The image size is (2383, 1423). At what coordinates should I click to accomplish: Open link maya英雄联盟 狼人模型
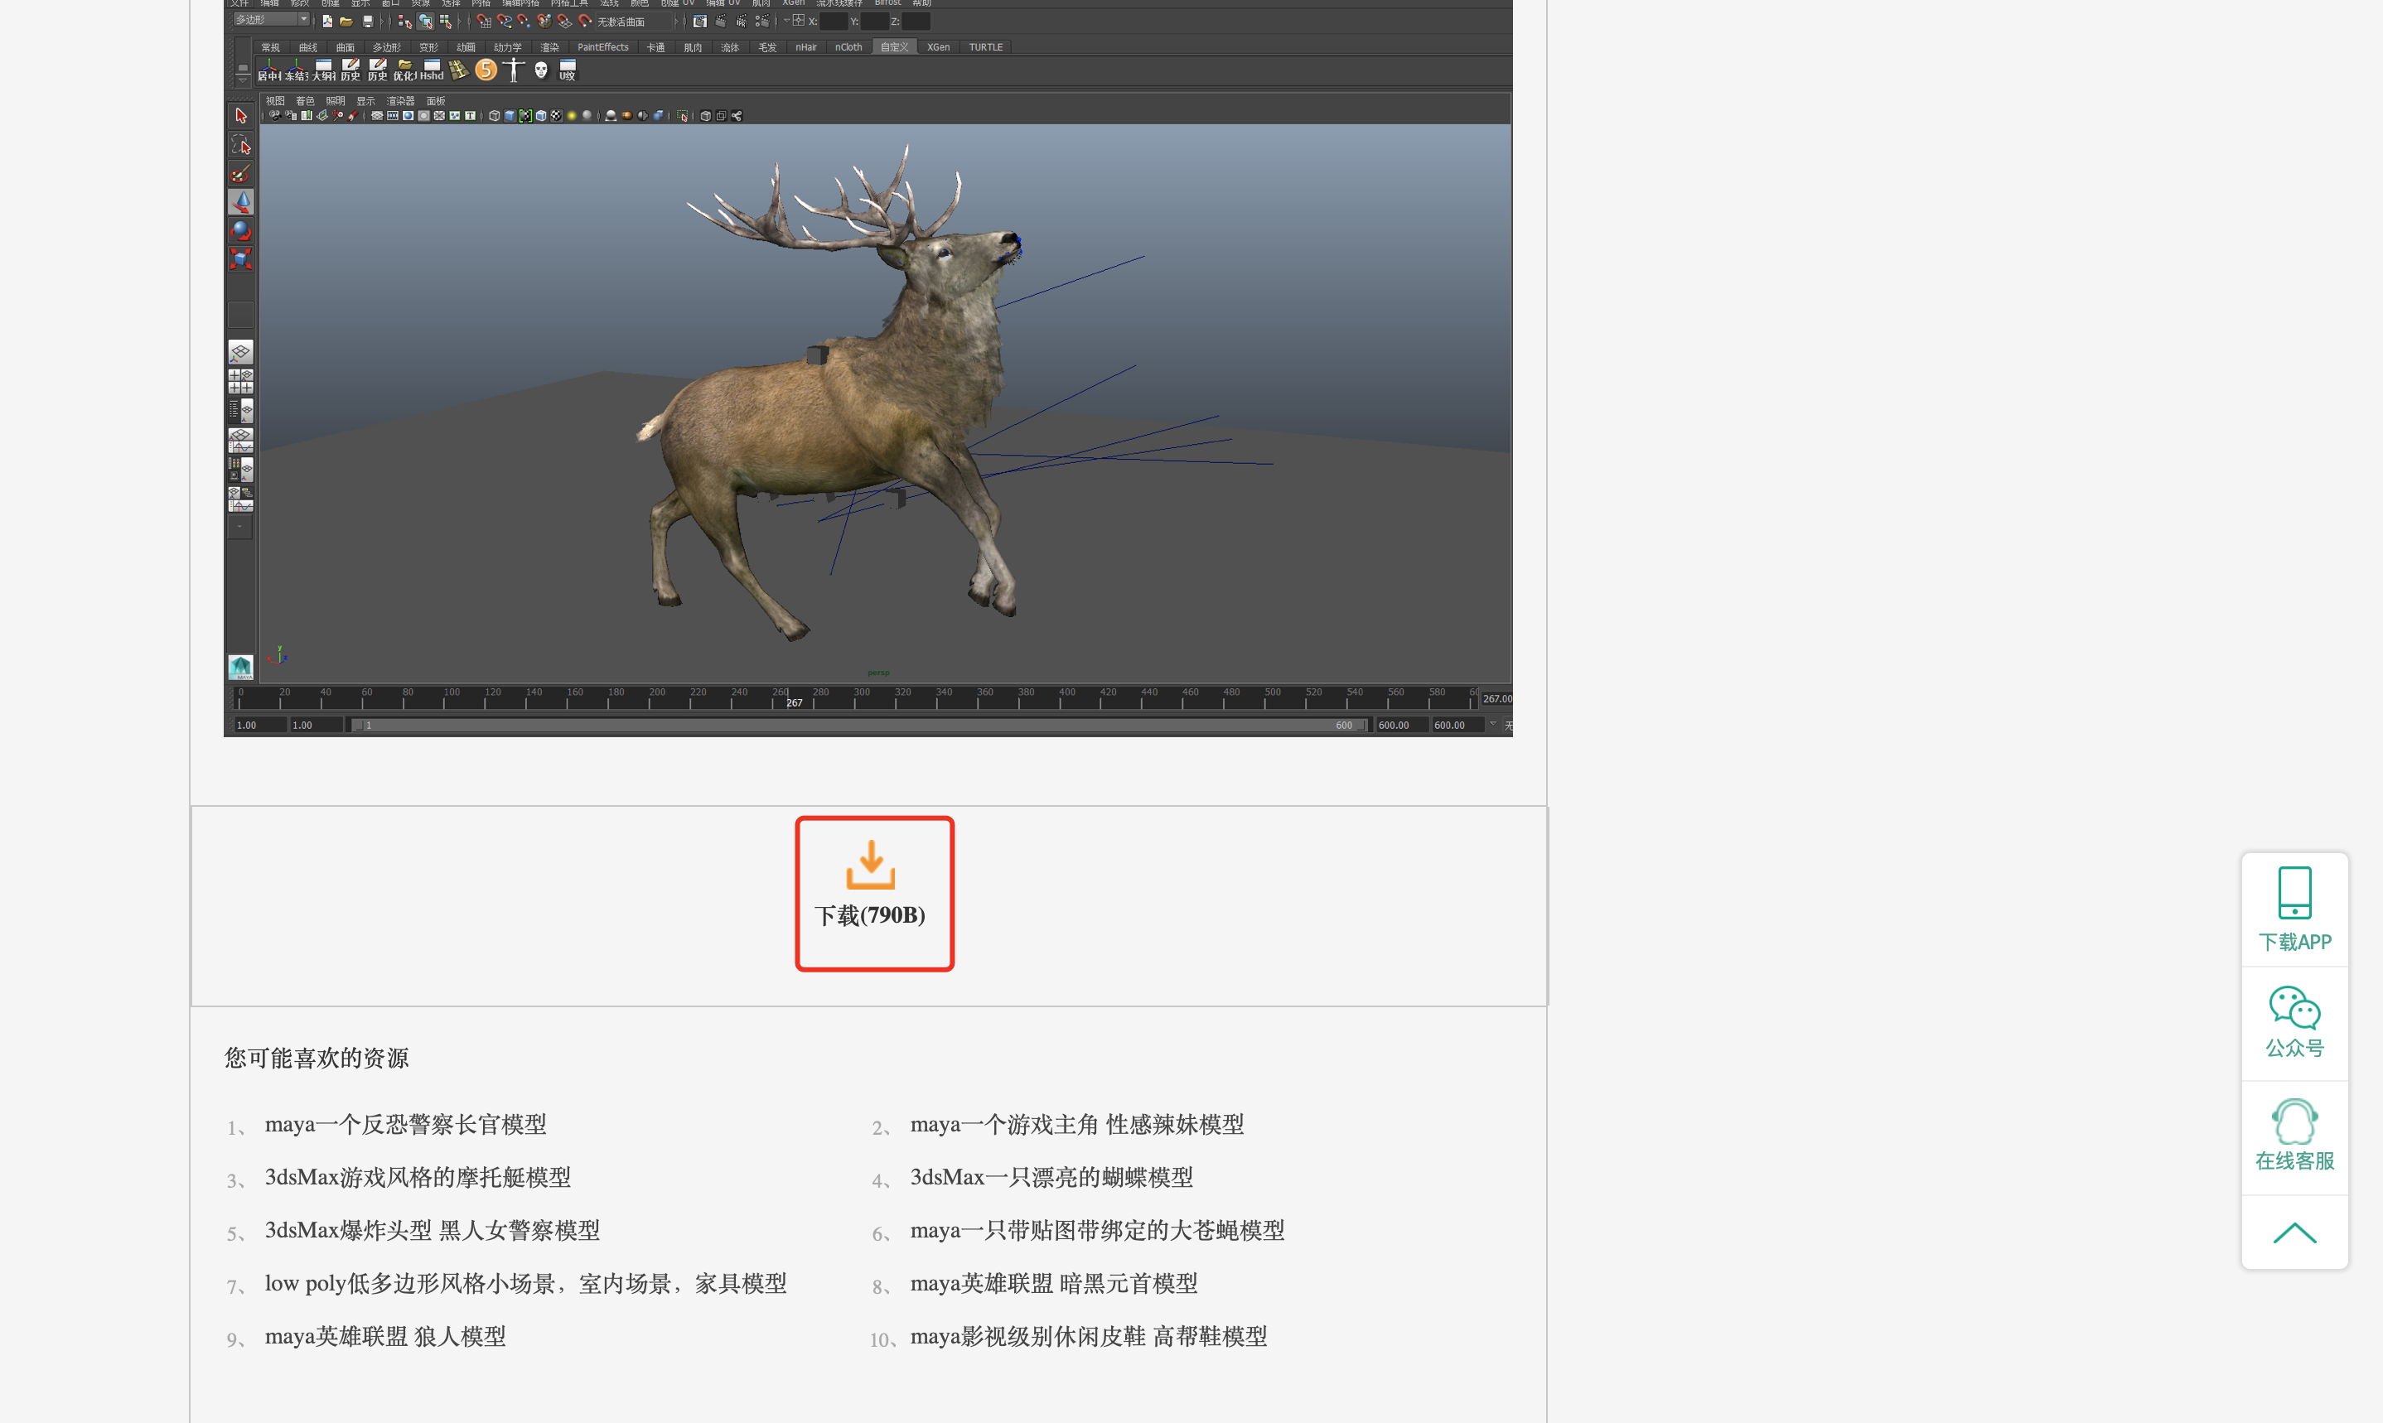384,1337
